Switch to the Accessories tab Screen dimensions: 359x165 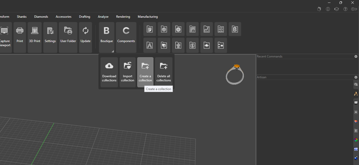coord(63,17)
